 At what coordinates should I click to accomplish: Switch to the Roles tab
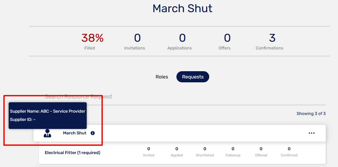tap(162, 77)
